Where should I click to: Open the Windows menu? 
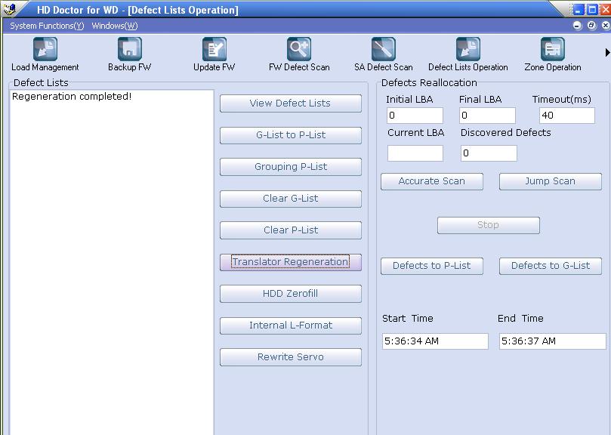(x=115, y=26)
